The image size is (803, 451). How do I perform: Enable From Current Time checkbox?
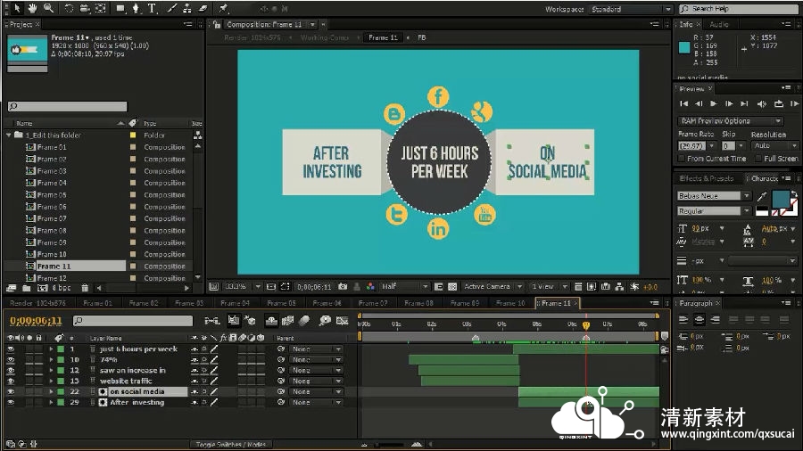(682, 159)
